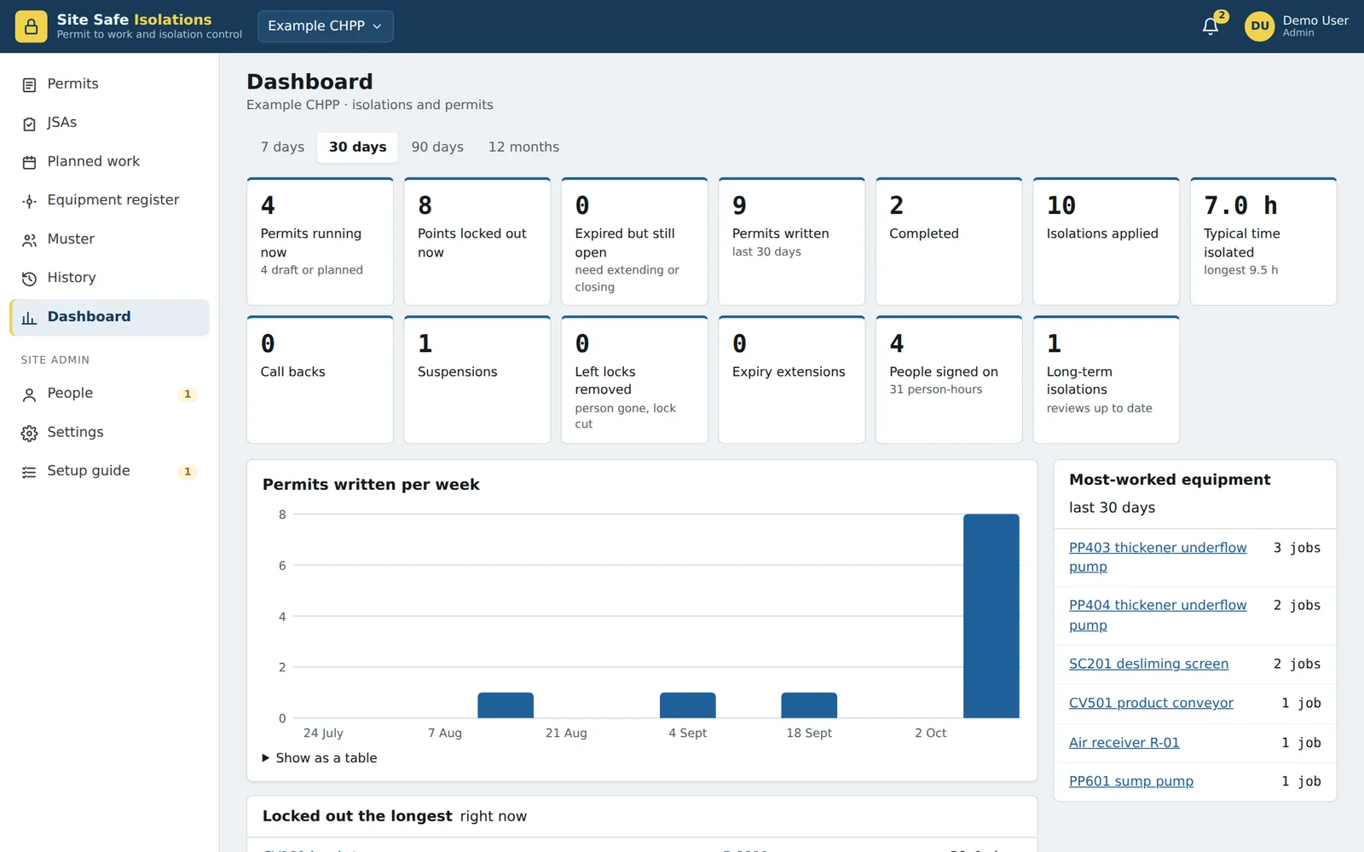Open PP403 thickener underflow pump link
This screenshot has height=852, width=1364.
pyautogui.click(x=1158, y=557)
